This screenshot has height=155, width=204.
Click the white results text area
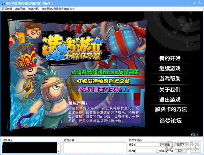[x=95, y=148]
